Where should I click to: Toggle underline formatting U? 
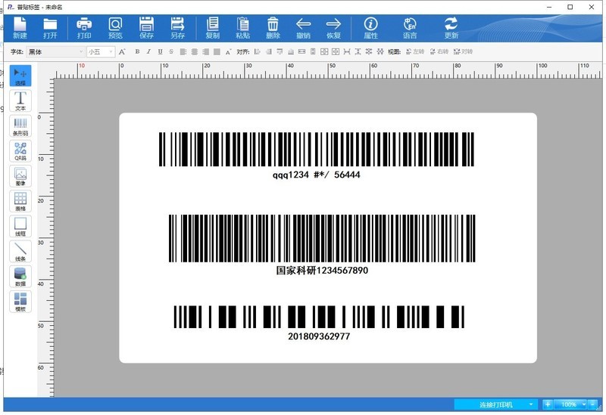tap(160, 51)
